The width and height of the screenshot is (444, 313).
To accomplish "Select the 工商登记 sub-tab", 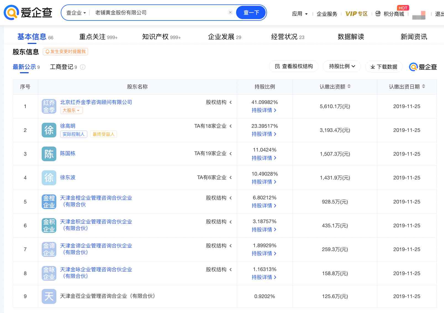I will pyautogui.click(x=63, y=67).
